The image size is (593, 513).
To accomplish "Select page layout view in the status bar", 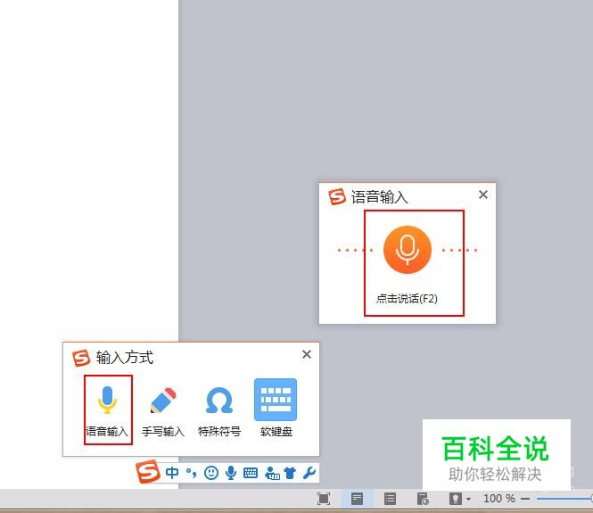I will tap(357, 499).
